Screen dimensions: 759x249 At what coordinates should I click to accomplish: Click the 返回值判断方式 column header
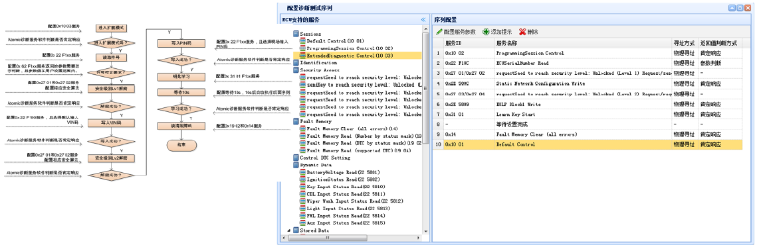(720, 43)
